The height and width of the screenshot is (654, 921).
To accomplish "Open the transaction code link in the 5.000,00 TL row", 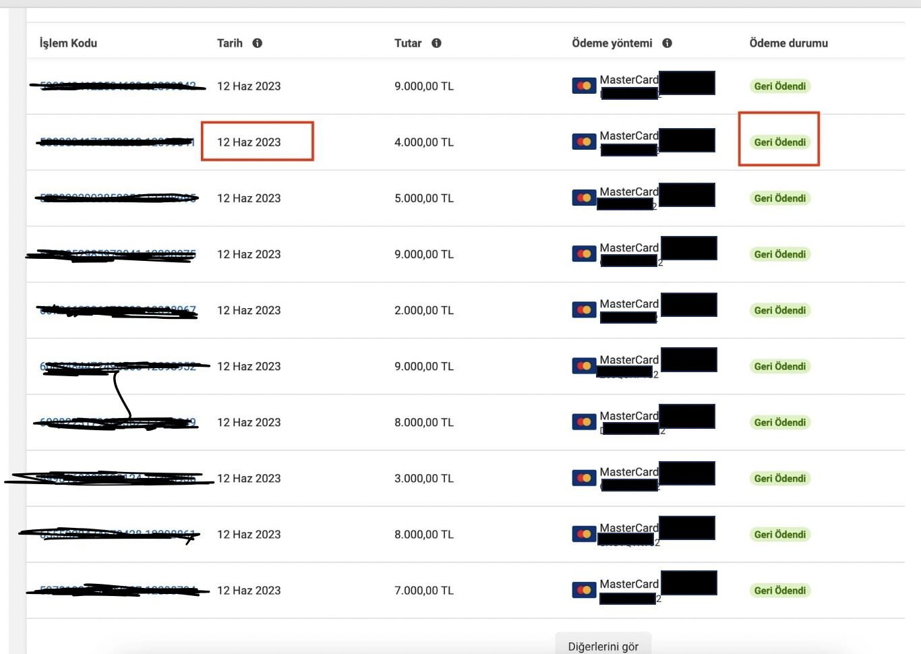I will pyautogui.click(x=118, y=198).
